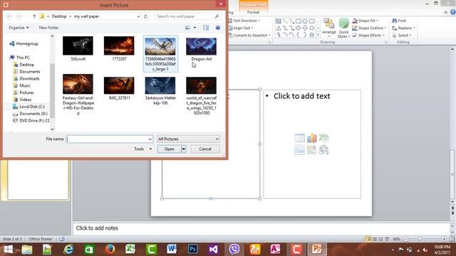Switch to Slide Sorter view

(375, 239)
